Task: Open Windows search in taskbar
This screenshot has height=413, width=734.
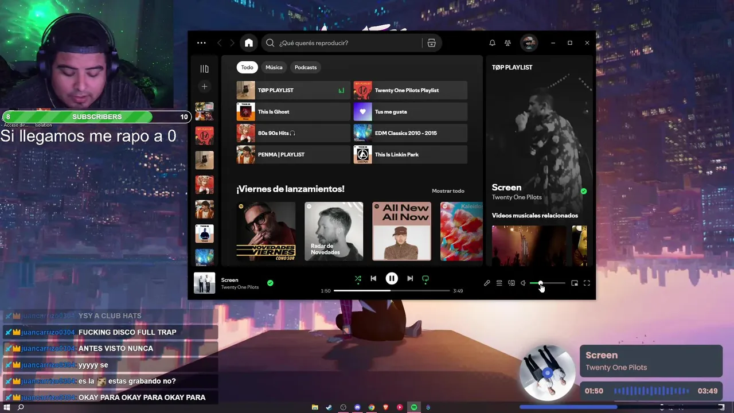Action: click(21, 407)
